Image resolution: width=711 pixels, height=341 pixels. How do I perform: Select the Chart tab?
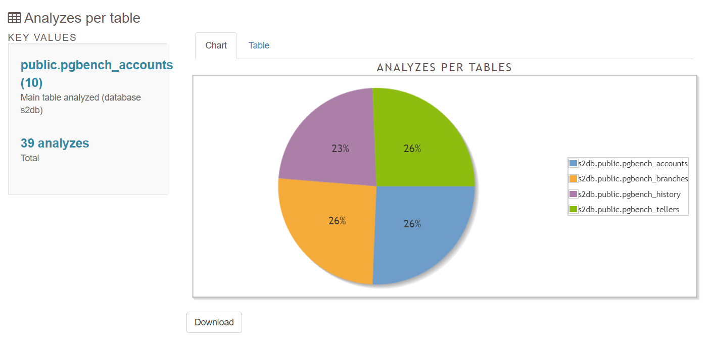coord(216,45)
